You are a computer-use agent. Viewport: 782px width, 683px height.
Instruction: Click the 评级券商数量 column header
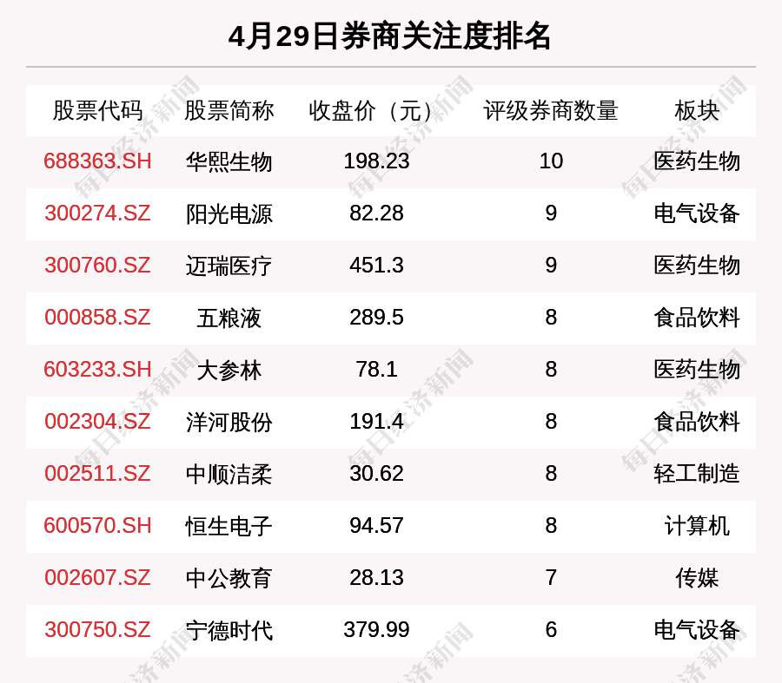551,110
